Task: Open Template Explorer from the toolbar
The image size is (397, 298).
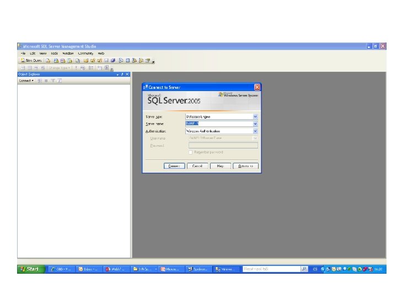Action: (141, 61)
